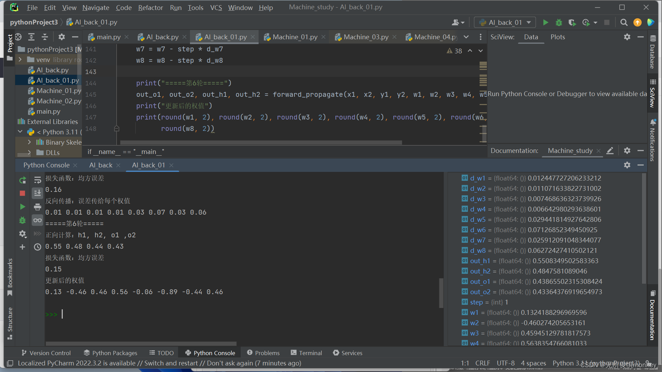Open Python Packages tool window

click(110, 353)
